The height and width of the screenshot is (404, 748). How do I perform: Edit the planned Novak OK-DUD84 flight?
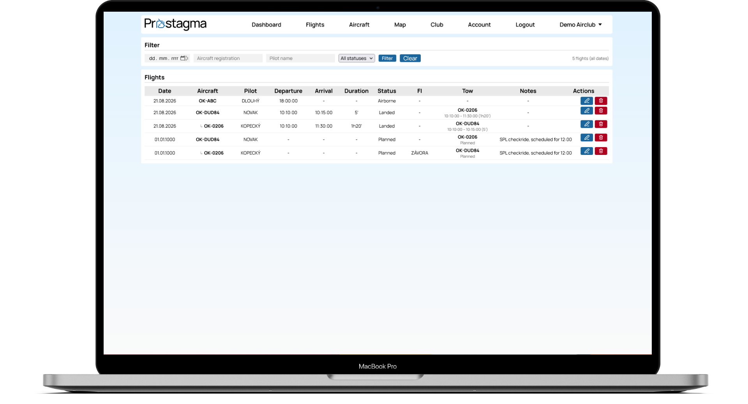(586, 137)
